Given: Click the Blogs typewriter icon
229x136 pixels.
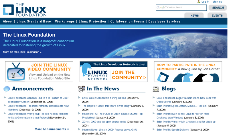Looking at the screenshot, I should pos(156,89).
